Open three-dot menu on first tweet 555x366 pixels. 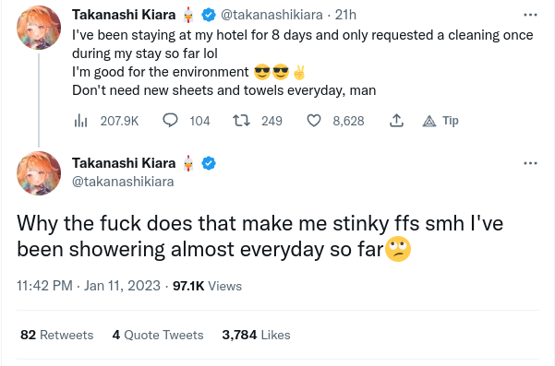[x=530, y=15]
